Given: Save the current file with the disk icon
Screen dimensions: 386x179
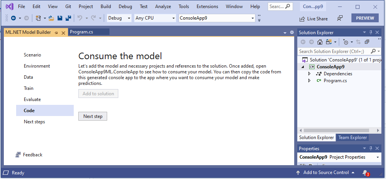Looking at the screenshot, I should 60,18.
